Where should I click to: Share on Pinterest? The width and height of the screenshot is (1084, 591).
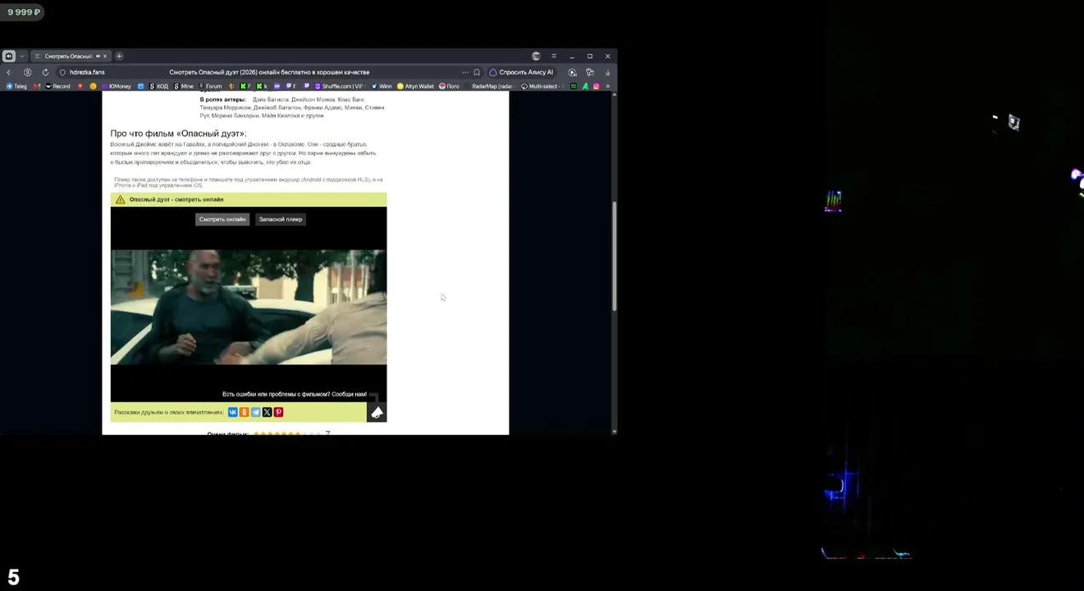pyautogui.click(x=278, y=412)
